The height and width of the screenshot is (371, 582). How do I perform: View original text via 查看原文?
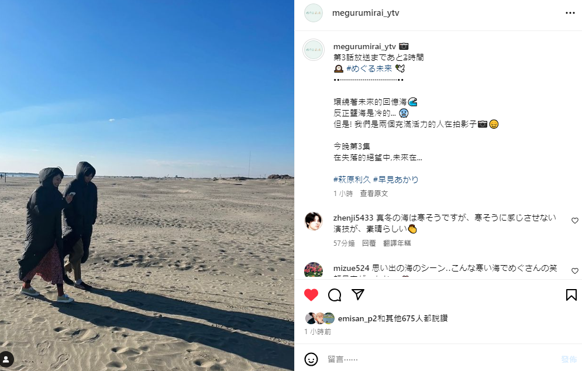374,194
